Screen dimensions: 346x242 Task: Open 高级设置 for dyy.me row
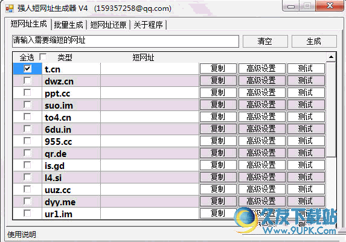[261, 201]
